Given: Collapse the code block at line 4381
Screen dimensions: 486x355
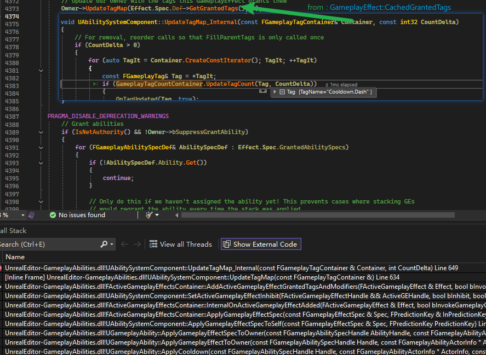Looking at the screenshot, I should point(41,71).
